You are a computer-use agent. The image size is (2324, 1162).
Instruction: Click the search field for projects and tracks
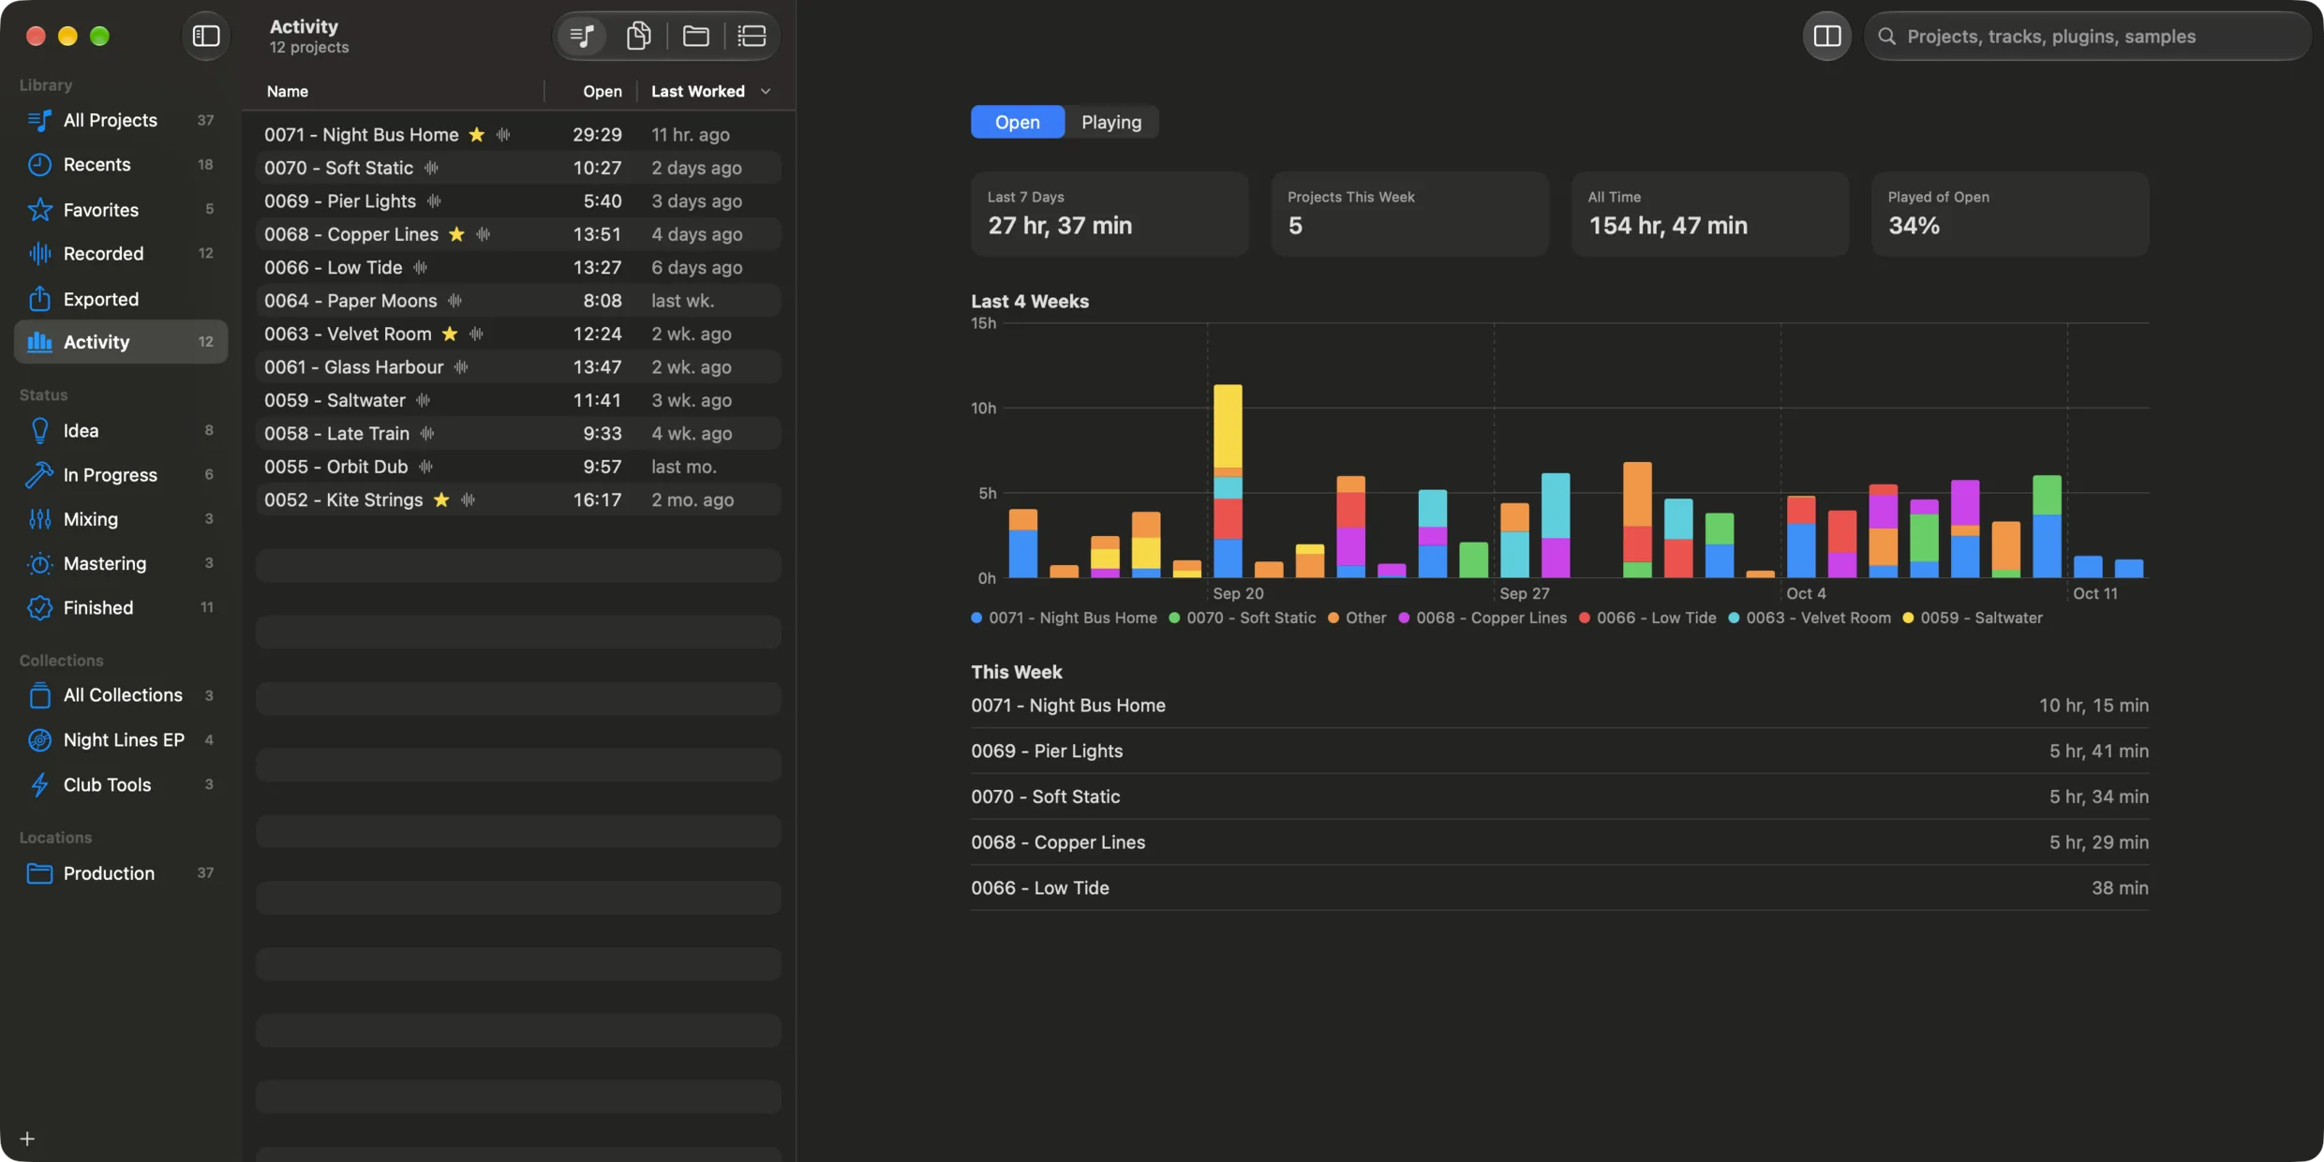[2088, 36]
